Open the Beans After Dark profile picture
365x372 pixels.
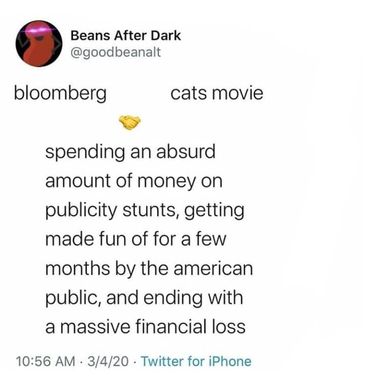tap(38, 43)
